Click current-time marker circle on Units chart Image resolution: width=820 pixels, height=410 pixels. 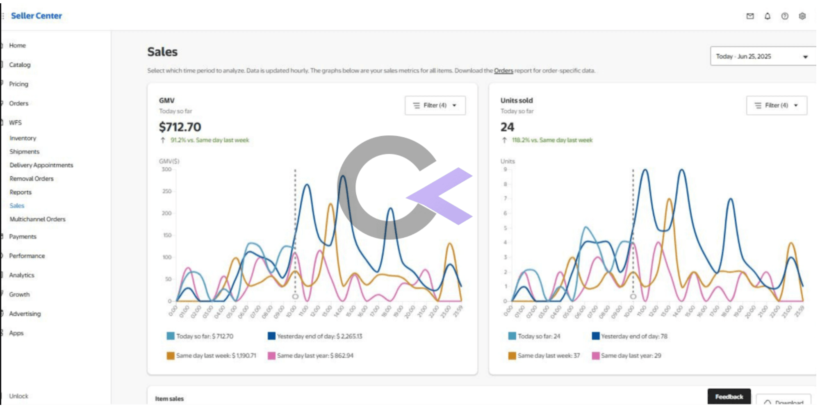point(633,296)
